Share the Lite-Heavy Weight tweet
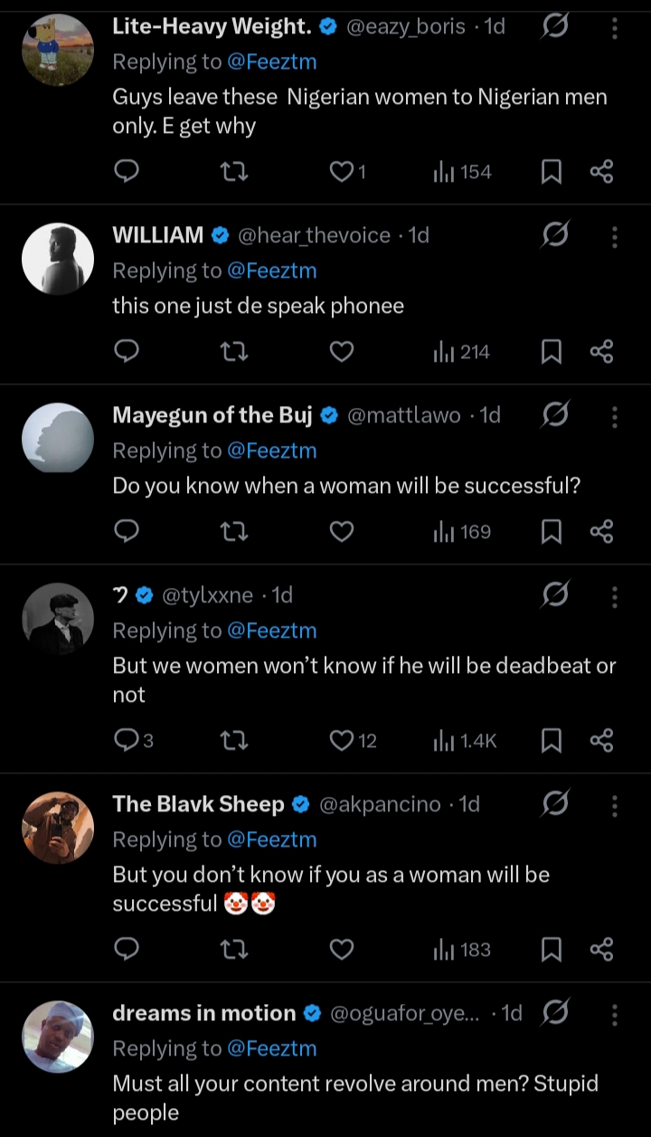The image size is (651, 1137). pos(601,171)
